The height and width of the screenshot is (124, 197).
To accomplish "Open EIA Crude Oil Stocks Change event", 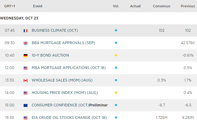I will [69, 118].
